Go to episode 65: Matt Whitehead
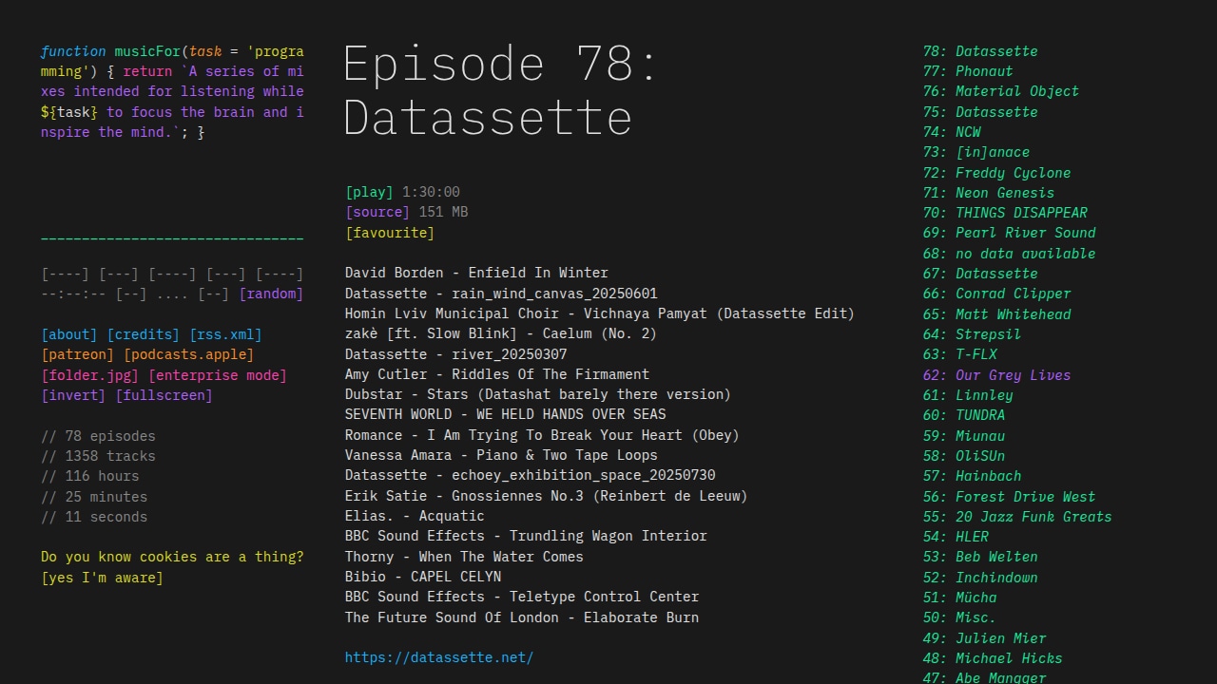Image resolution: width=1217 pixels, height=684 pixels. 996,314
